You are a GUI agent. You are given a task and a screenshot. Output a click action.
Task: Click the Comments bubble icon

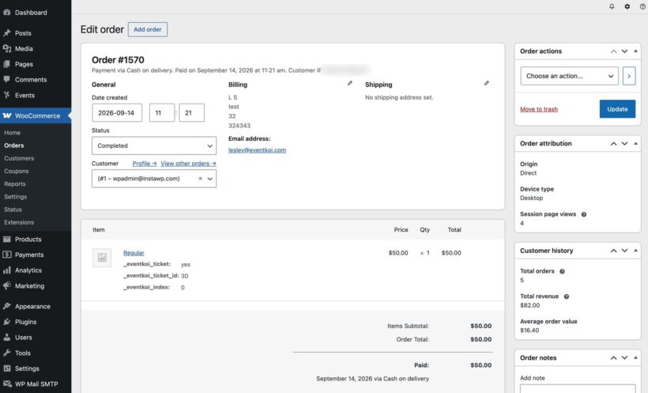click(6, 79)
